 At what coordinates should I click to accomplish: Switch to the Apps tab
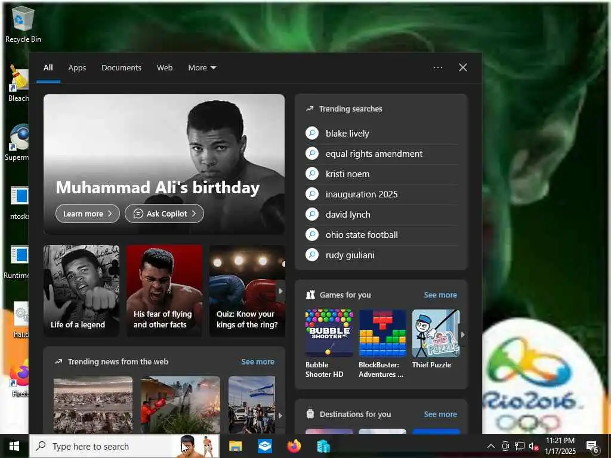tap(77, 68)
